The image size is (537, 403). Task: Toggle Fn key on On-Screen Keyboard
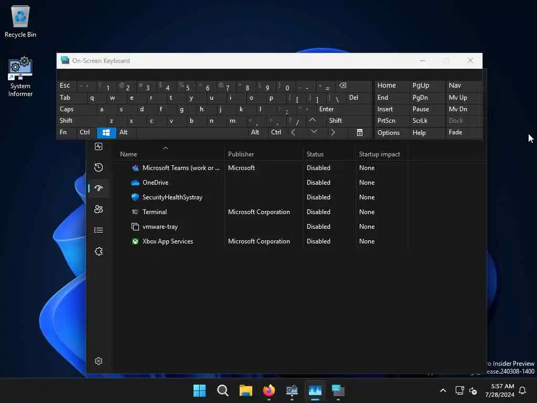[x=67, y=132]
